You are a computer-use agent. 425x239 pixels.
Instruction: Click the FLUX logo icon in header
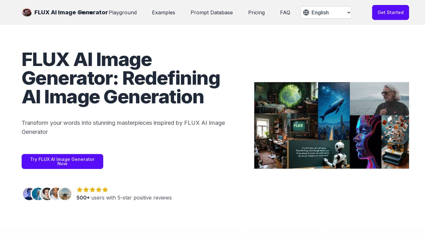27,13
